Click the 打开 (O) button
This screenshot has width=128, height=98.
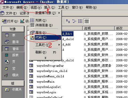[x=10, y=21]
